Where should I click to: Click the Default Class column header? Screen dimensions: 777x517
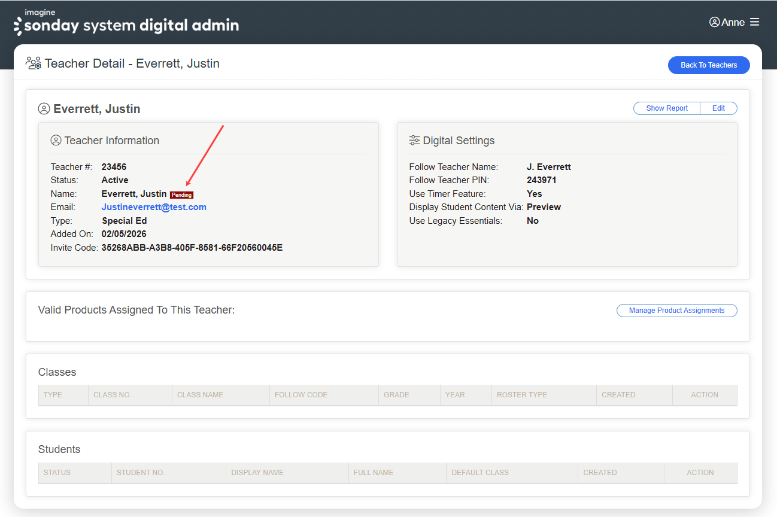(479, 473)
